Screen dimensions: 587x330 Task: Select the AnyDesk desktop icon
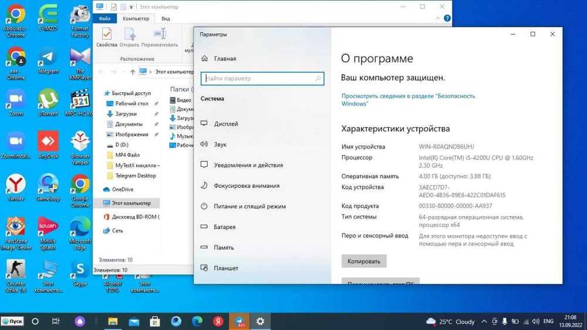(x=48, y=145)
